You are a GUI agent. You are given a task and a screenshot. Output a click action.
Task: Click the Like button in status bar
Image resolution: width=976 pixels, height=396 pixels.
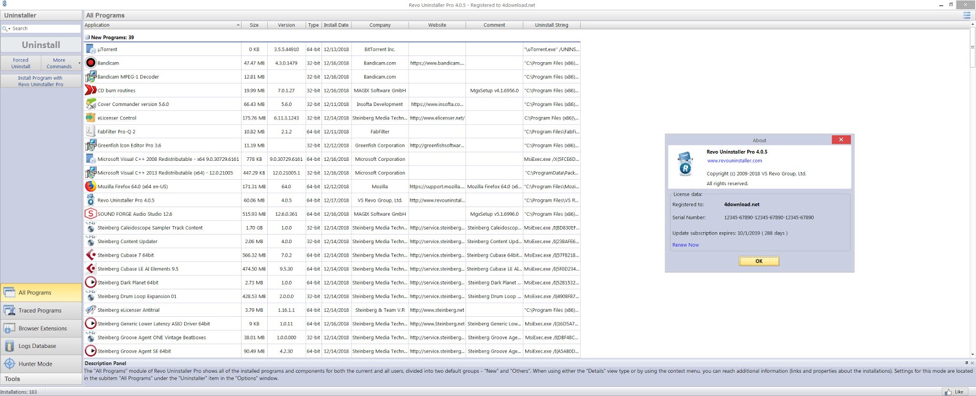[x=955, y=392]
